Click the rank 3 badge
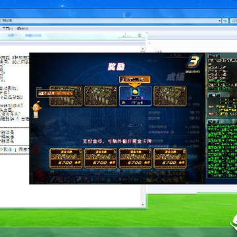The image size is (237, 237). [194, 62]
